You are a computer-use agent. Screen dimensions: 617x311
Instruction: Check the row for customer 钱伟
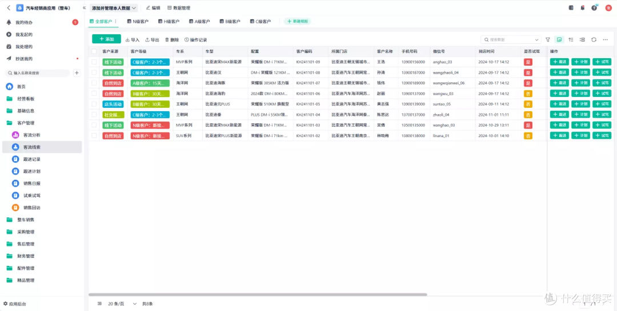(x=94, y=83)
